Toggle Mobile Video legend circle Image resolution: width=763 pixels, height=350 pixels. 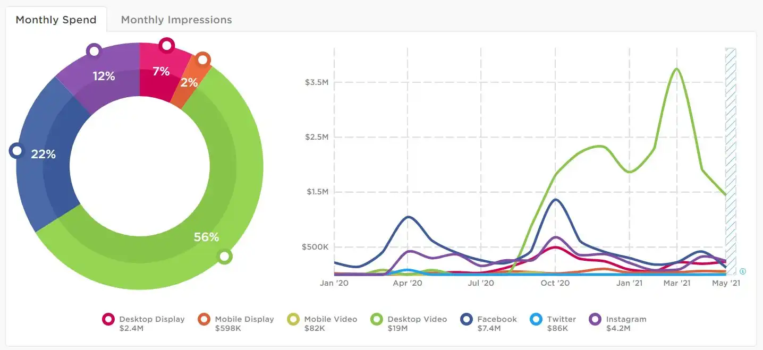[x=293, y=319]
